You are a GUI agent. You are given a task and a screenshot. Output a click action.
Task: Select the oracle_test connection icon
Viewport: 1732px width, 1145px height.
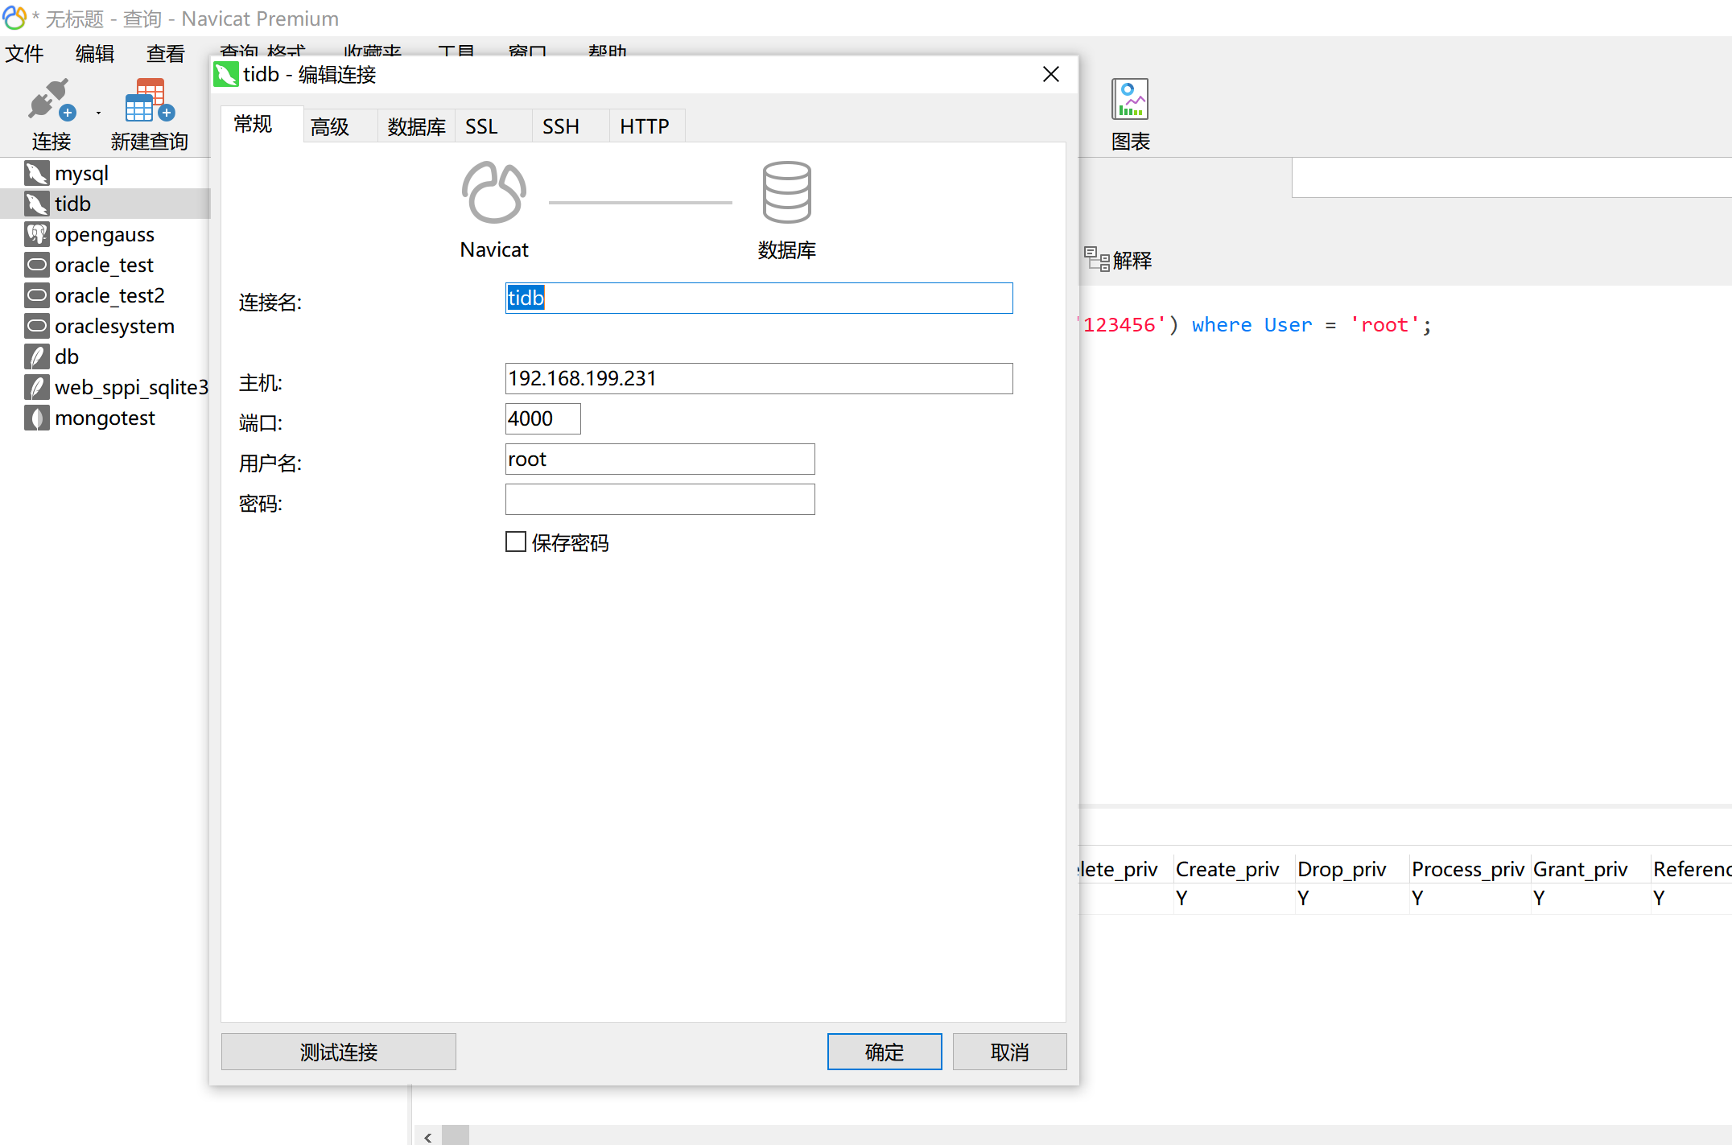click(36, 265)
